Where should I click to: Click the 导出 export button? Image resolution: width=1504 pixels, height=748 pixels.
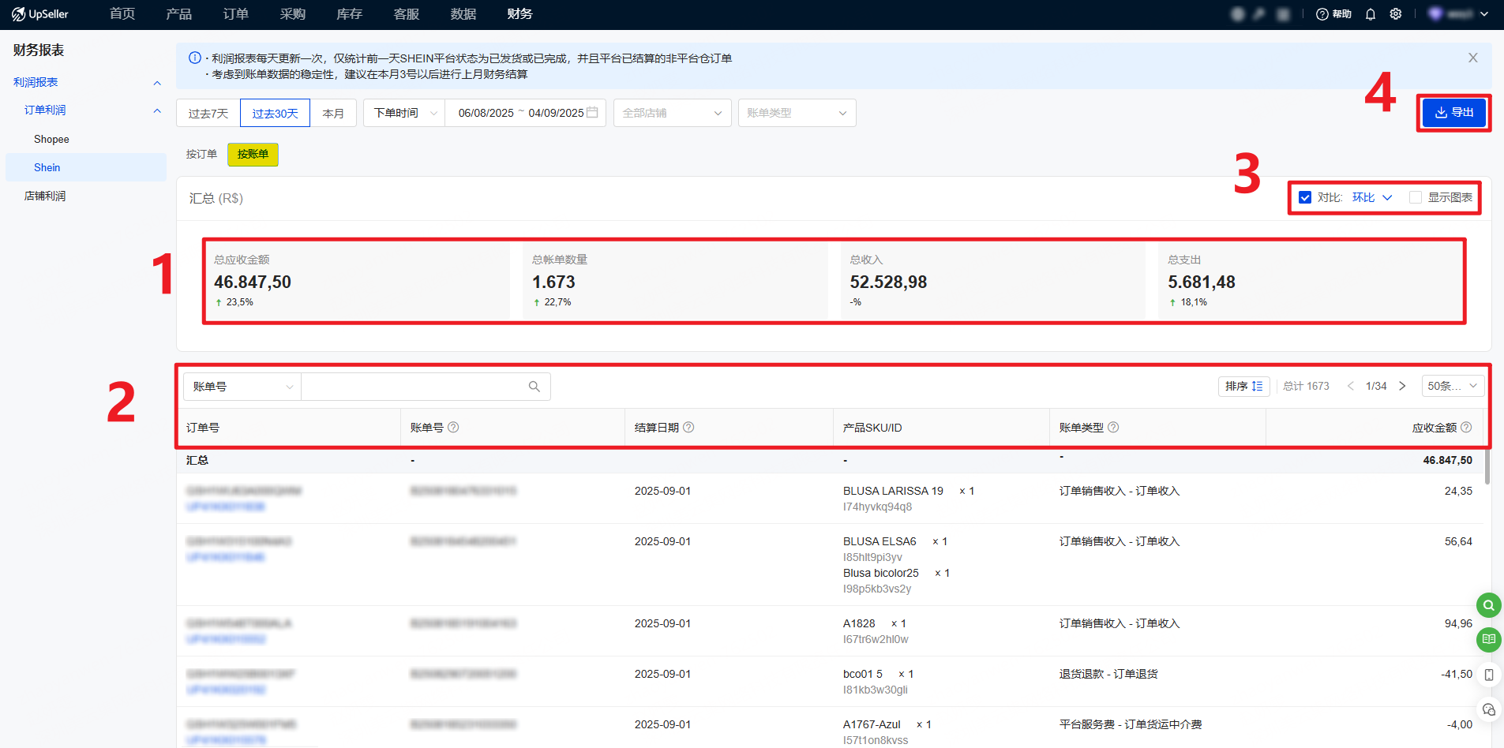[x=1454, y=112]
